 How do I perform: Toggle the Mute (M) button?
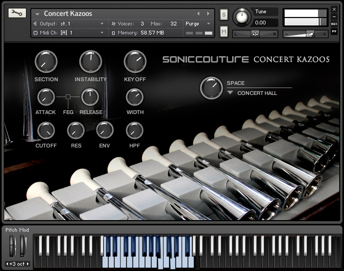[x=224, y=32]
